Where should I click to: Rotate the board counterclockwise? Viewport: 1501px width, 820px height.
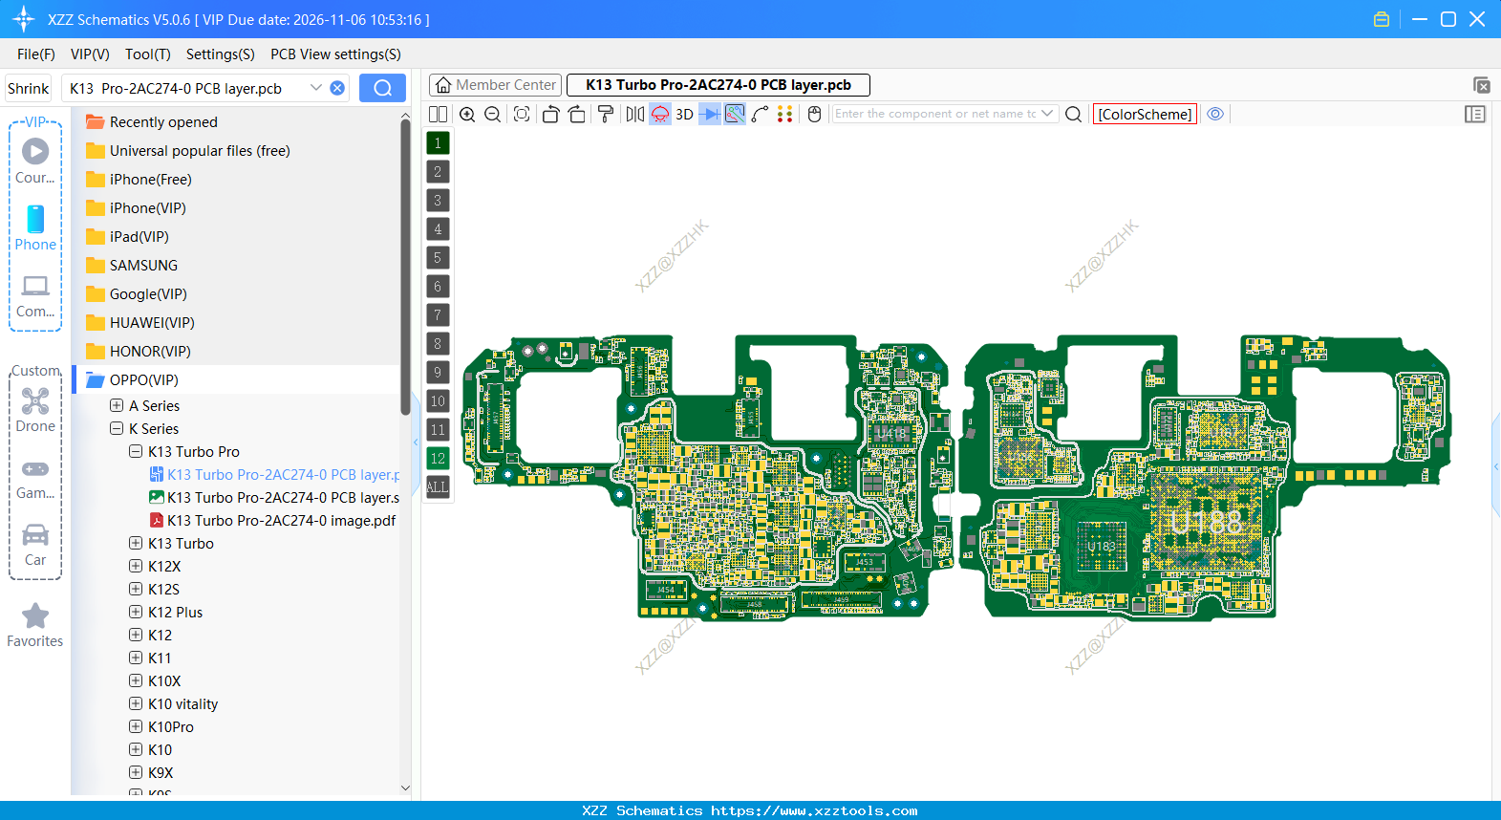click(550, 114)
